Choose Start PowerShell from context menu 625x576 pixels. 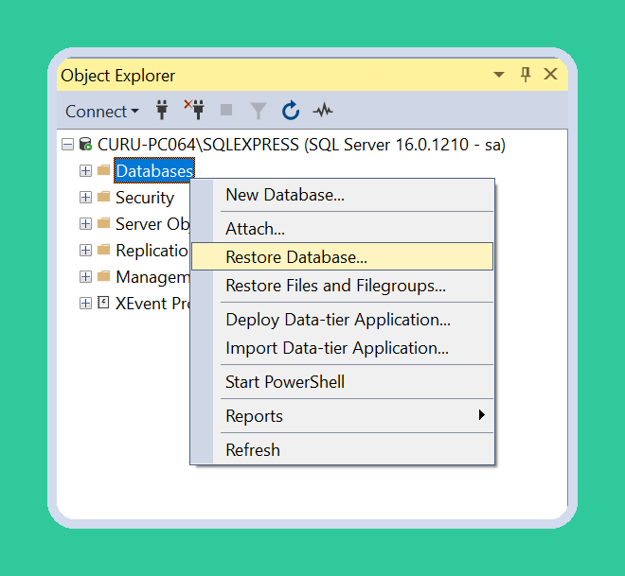[x=343, y=382]
